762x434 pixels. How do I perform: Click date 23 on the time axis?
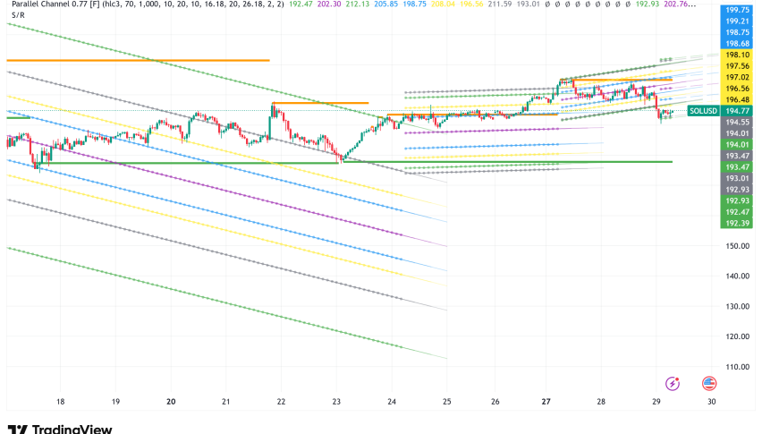(336, 403)
